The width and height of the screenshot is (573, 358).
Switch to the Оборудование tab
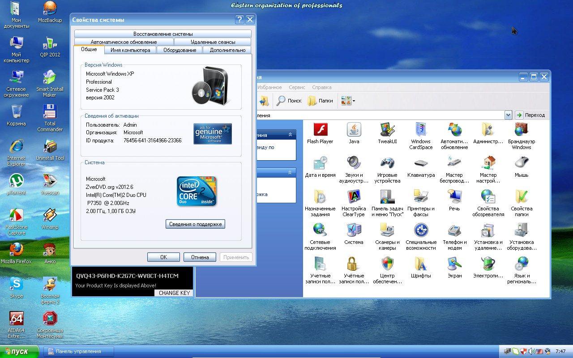tap(180, 50)
